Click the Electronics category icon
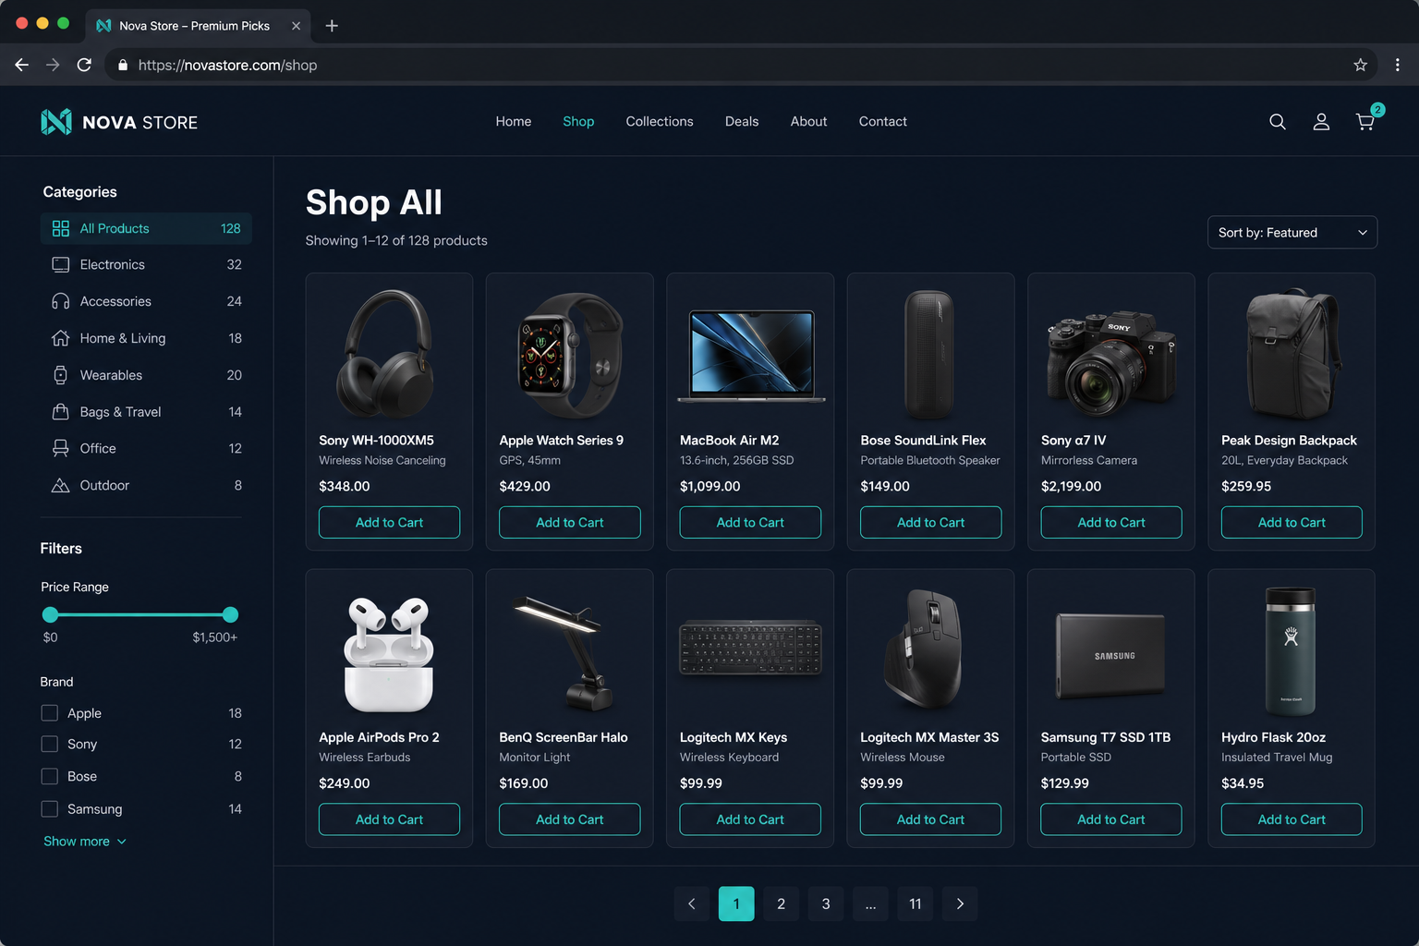 pos(61,265)
